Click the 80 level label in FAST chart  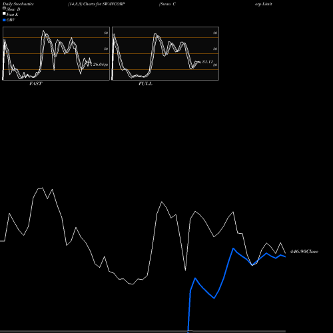[106, 33]
